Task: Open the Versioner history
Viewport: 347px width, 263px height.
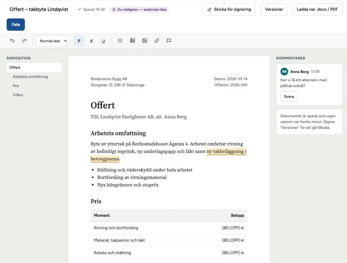Action: (274, 9)
